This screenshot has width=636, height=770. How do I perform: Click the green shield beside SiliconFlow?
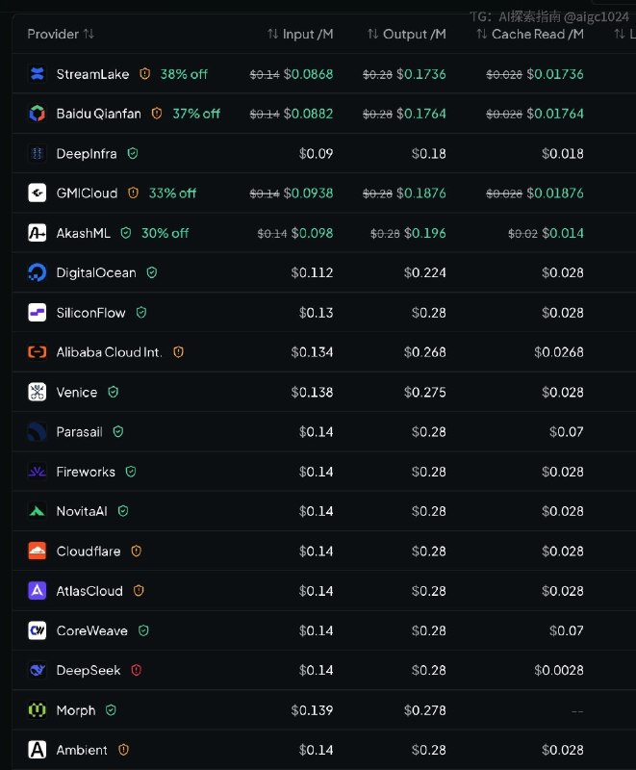[x=141, y=312]
